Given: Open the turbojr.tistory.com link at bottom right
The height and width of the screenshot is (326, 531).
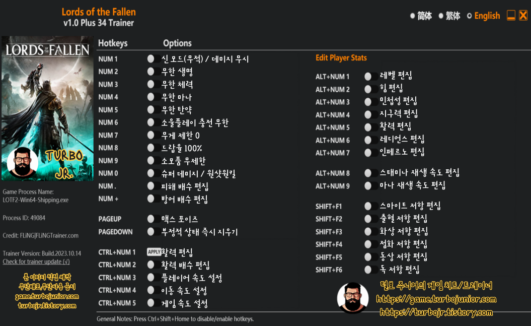Looking at the screenshot, I should pyautogui.click(x=436, y=312).
